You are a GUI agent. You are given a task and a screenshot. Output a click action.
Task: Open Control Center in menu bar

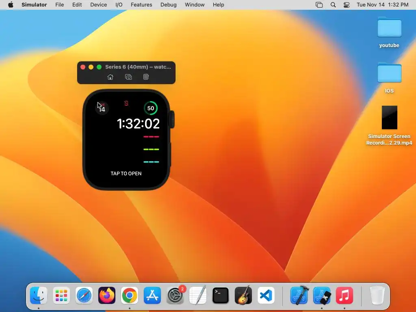coord(347,5)
